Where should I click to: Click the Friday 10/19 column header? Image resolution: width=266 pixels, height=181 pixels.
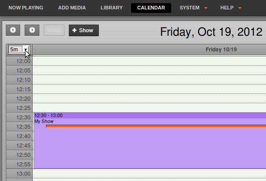pyautogui.click(x=221, y=50)
